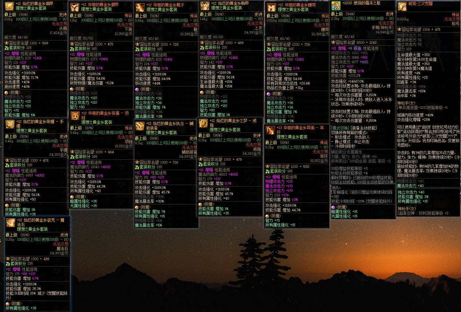Click the 黄金乡执念 辅助装备 icon
This screenshot has width=461, height=312.
click(x=140, y=126)
